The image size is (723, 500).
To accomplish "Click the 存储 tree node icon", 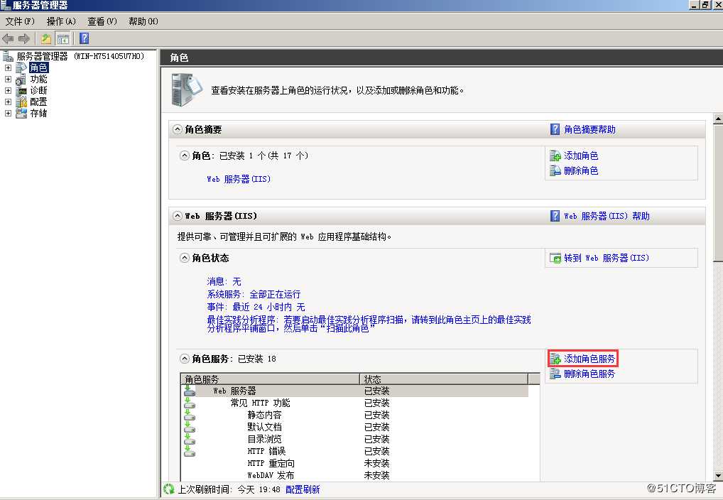I will coord(21,113).
